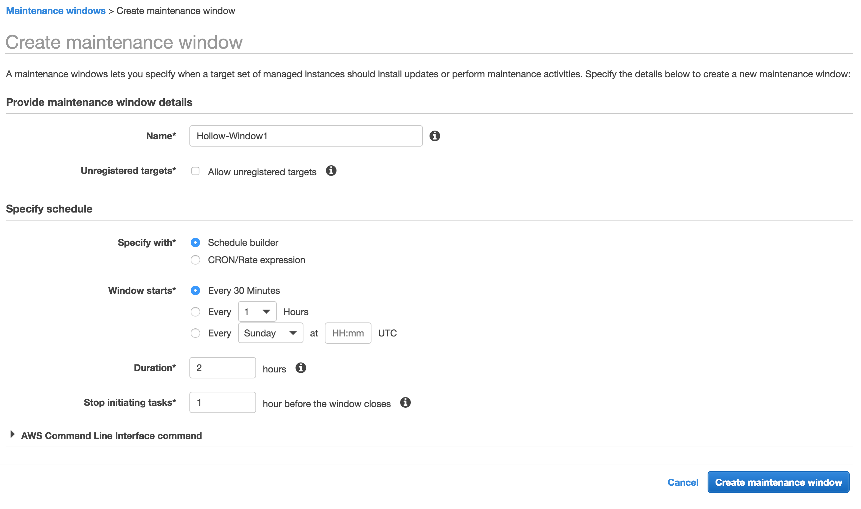Image resolution: width=861 pixels, height=509 pixels.
Task: Enable Allow unregistered targets checkbox
Action: (195, 171)
